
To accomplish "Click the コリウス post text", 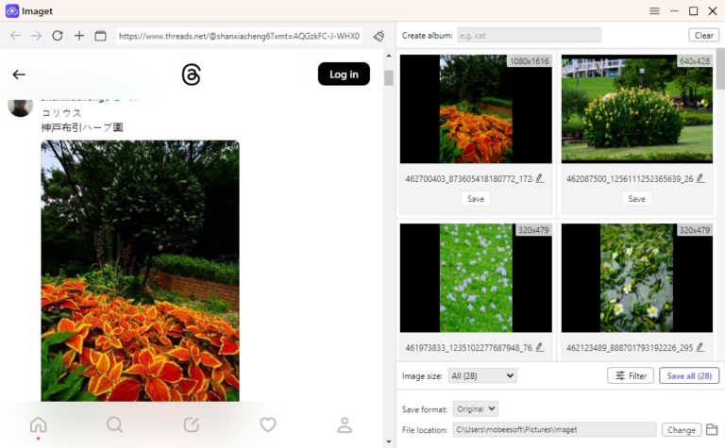I will (x=61, y=113).
